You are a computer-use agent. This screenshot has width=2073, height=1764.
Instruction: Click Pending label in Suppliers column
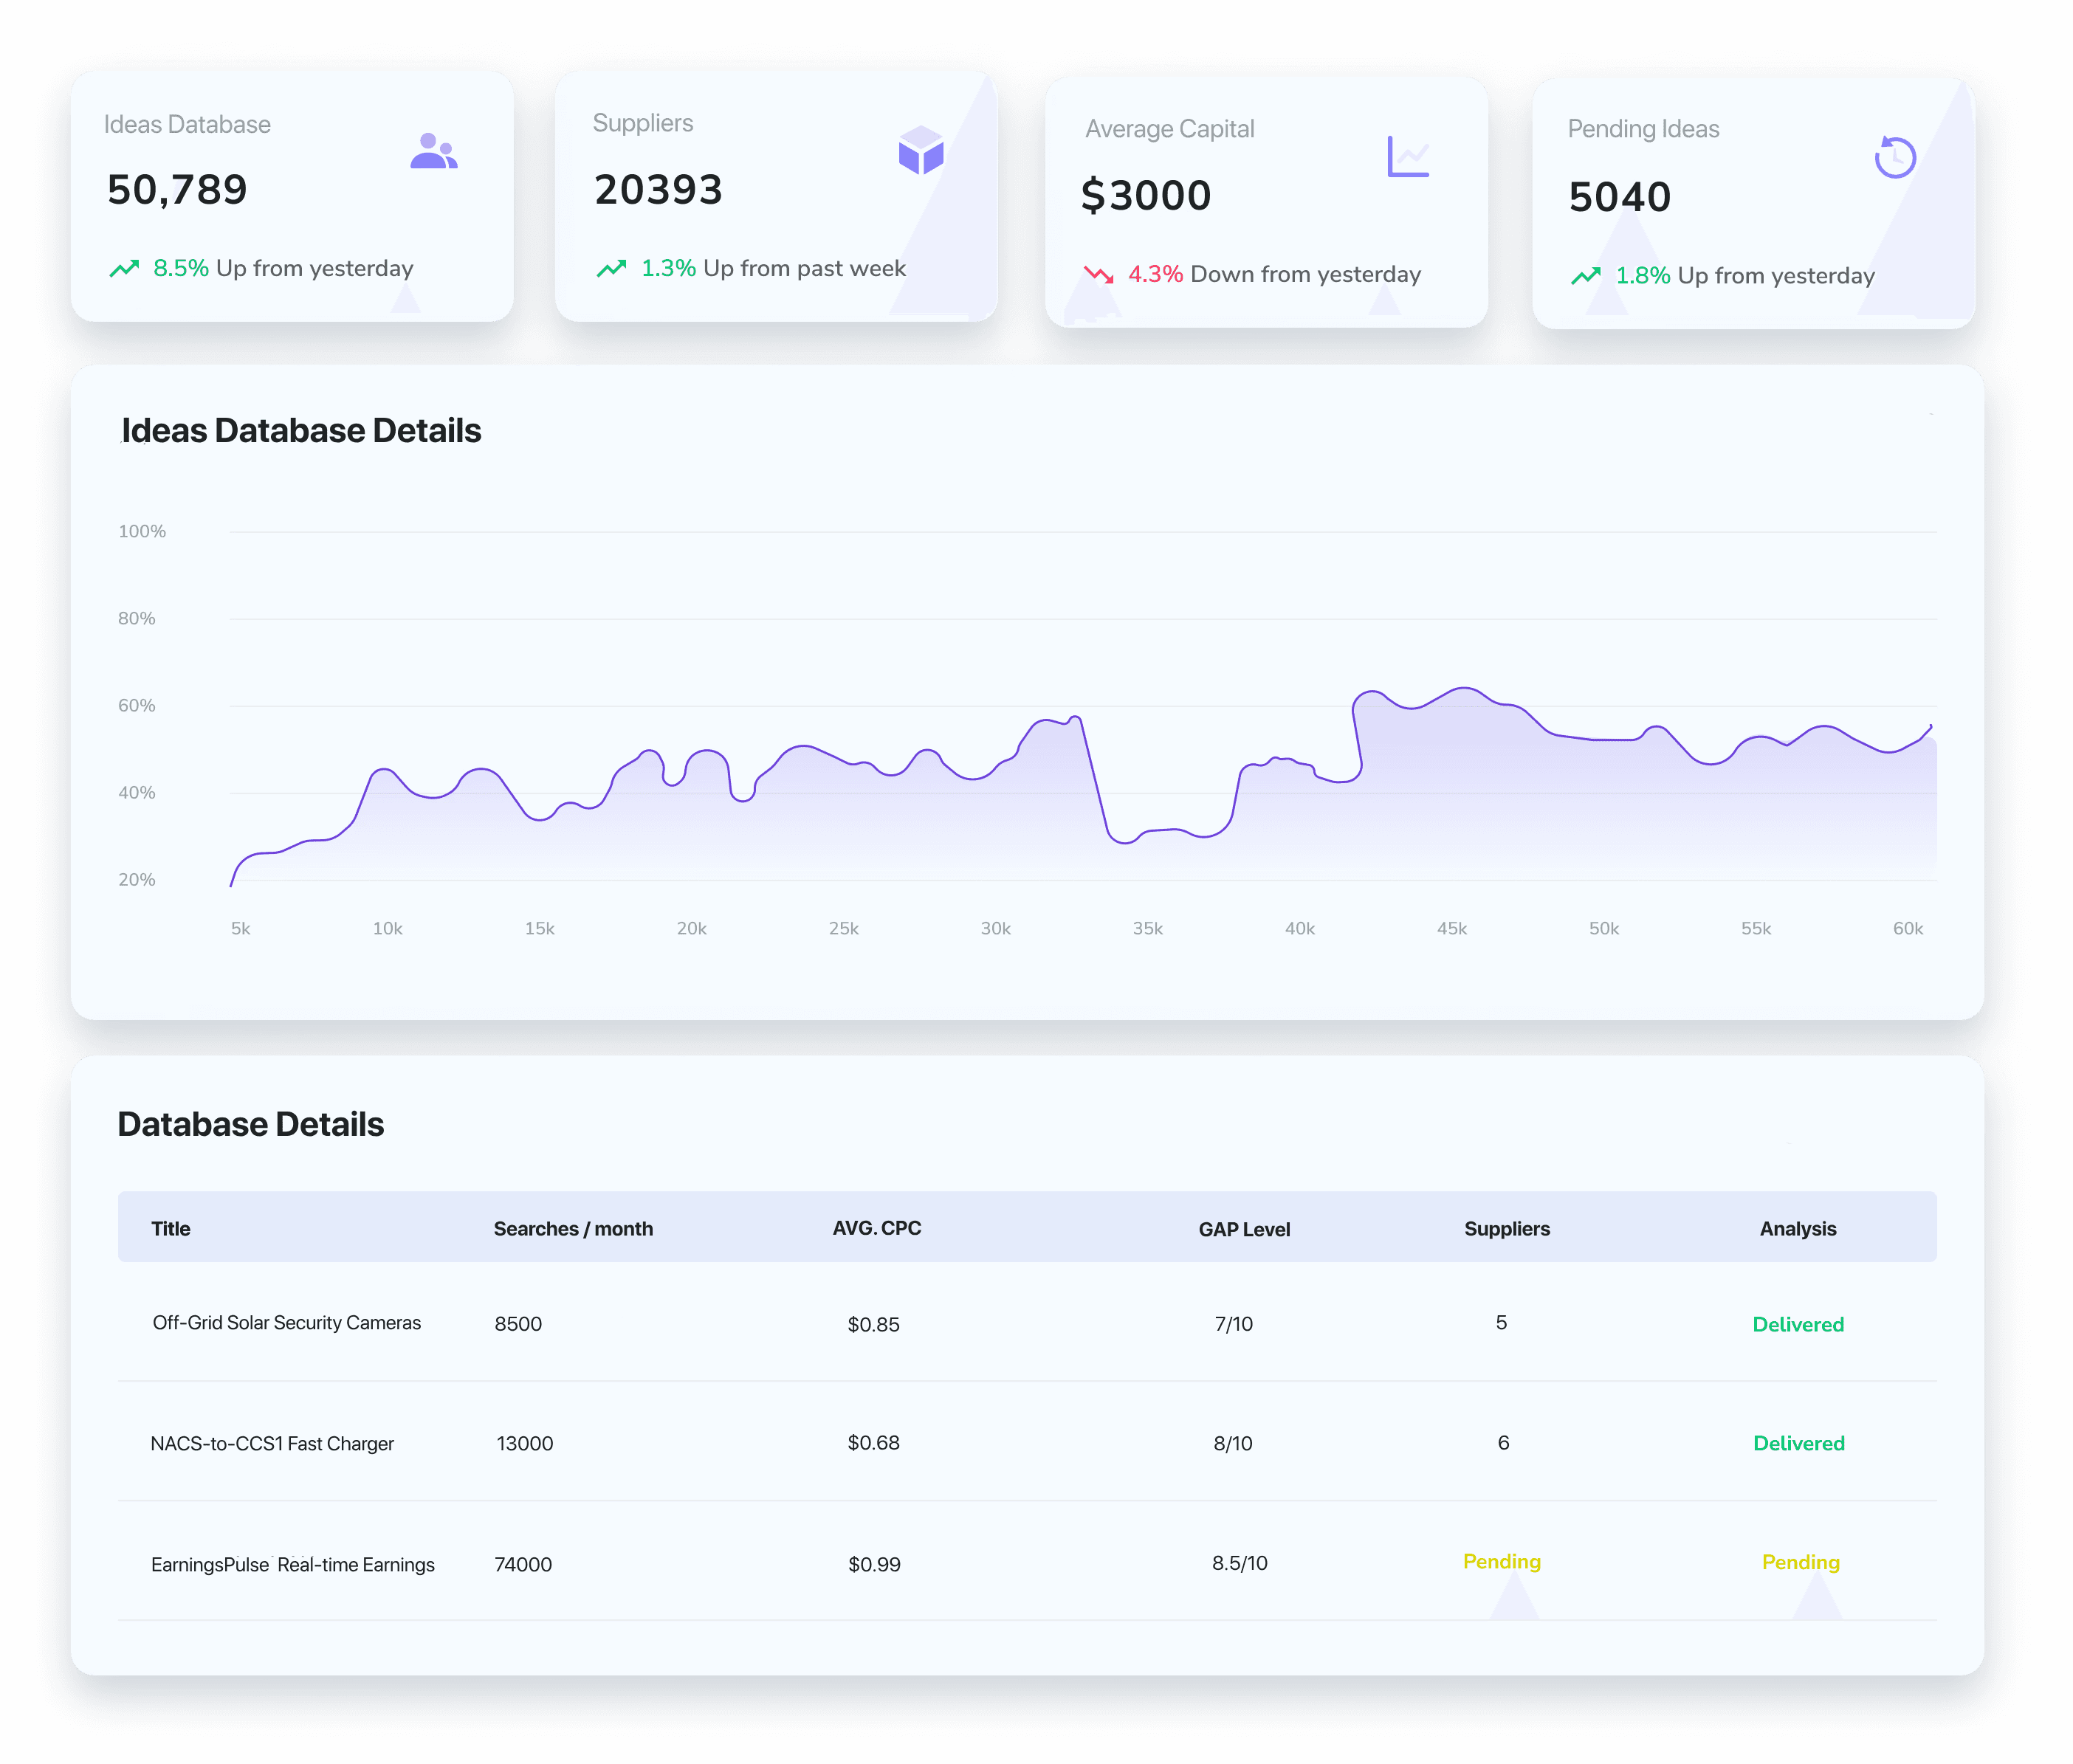coord(1501,1562)
